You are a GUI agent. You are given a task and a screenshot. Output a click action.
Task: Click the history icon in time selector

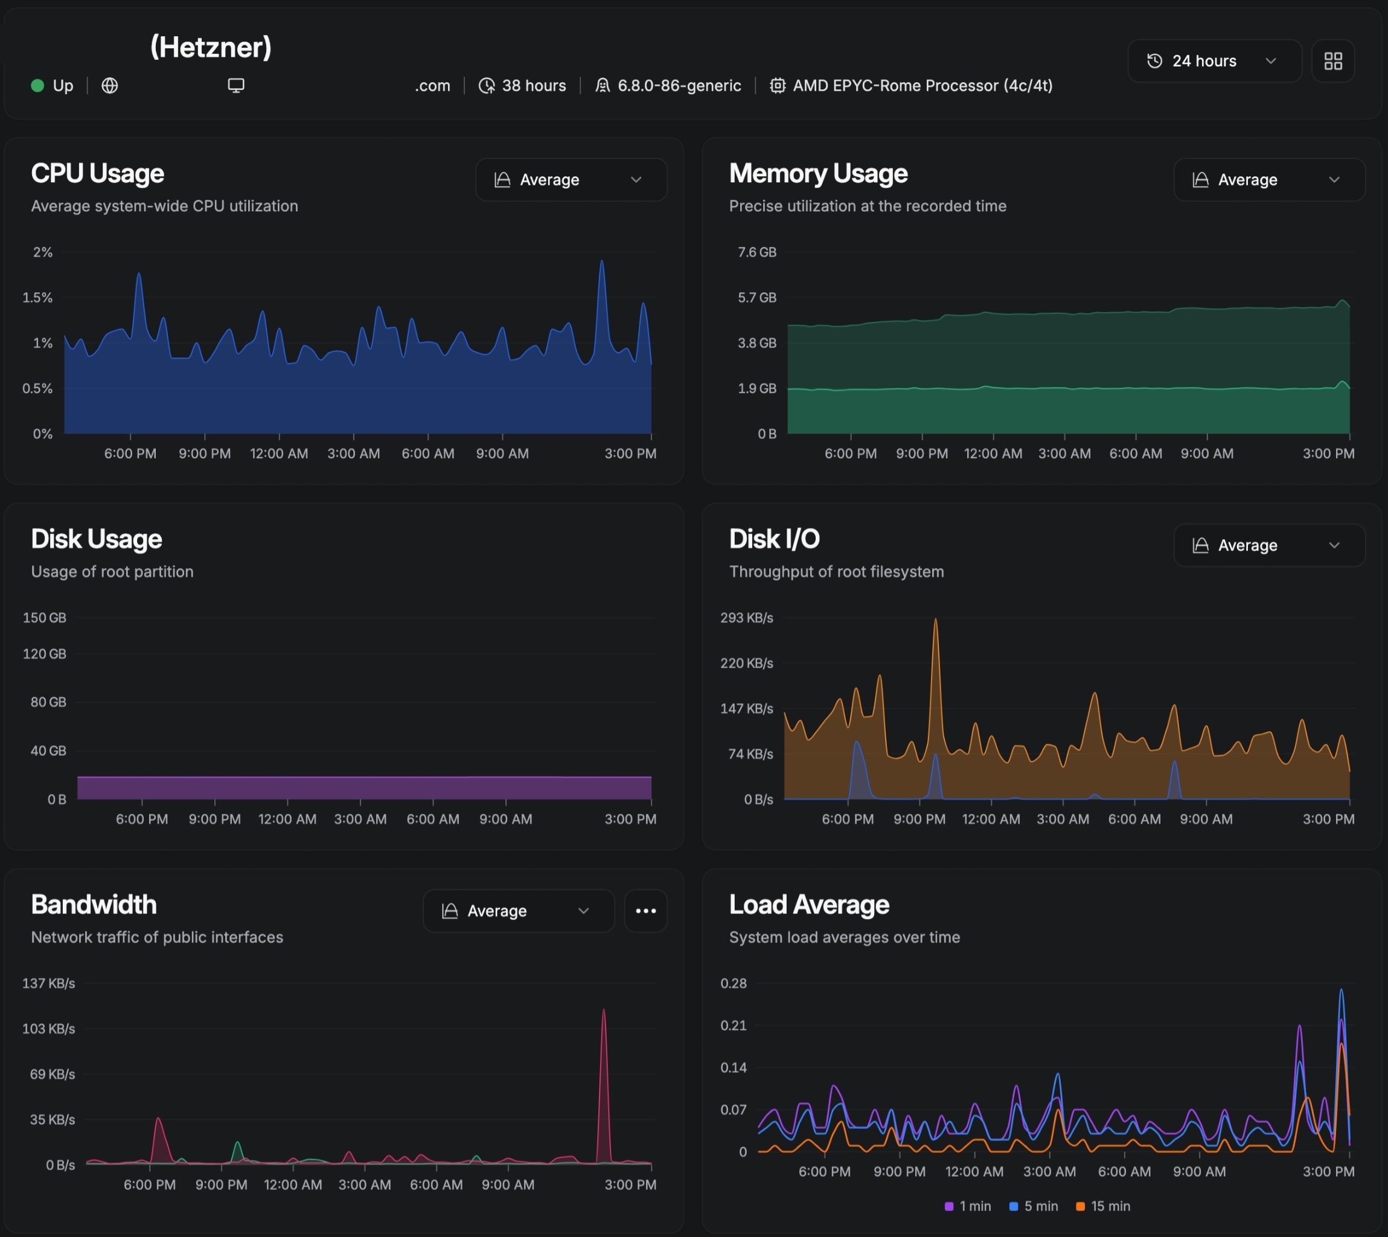pyautogui.click(x=1154, y=61)
